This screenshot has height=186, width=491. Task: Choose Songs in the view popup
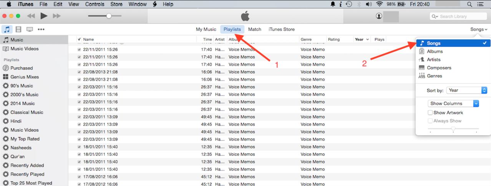453,43
